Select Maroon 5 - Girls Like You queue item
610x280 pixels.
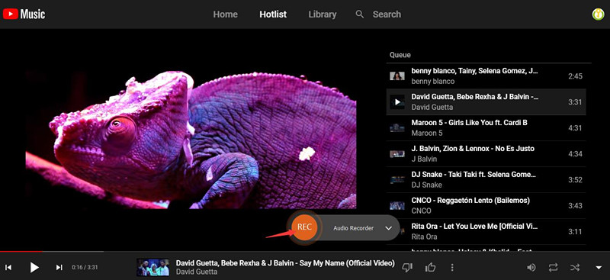[486, 127]
